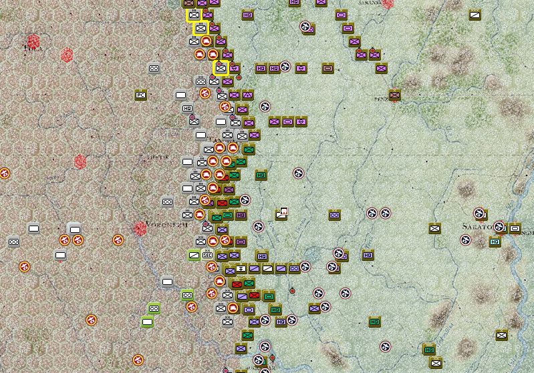Viewport: 534px width, 373px height.
Task: Select middle pink armor counter in three-counter row
Action: 288,121
